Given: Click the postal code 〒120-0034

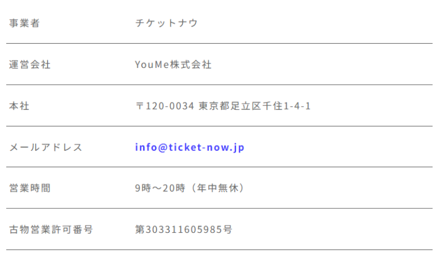Looking at the screenshot, I should (165, 106).
